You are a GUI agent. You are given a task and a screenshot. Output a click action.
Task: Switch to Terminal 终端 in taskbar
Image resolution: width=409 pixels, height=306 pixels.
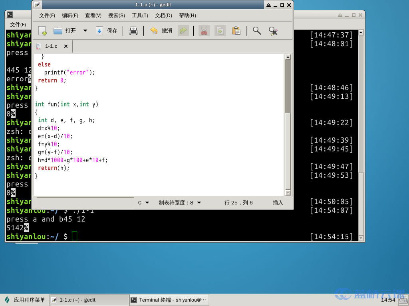tap(169, 300)
